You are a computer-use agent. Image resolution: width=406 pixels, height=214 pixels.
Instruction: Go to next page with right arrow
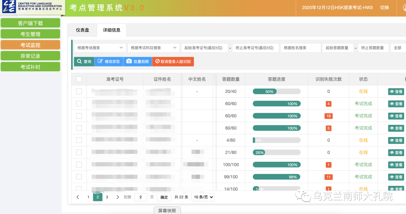point(118,197)
